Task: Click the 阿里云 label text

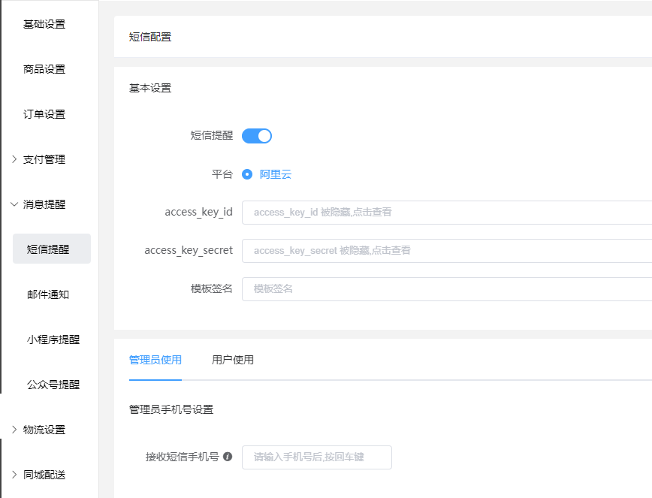Action: 275,174
